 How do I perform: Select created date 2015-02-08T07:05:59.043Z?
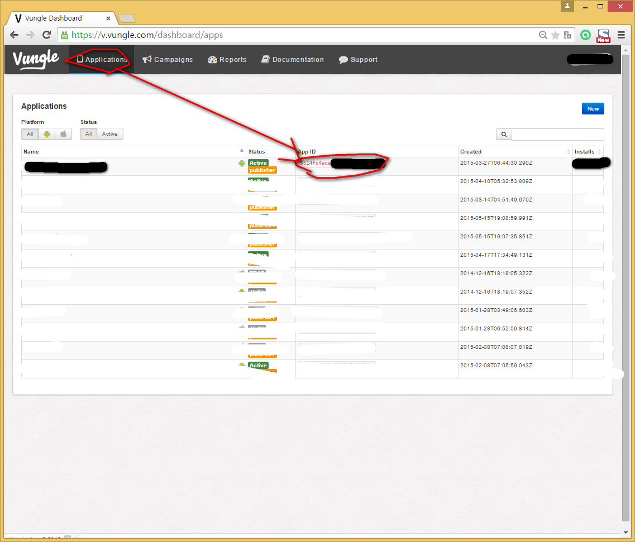[496, 365]
